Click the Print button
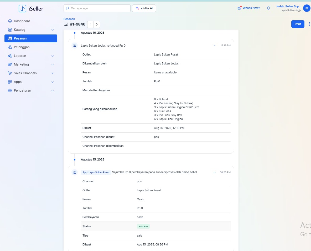This screenshot has width=311, height=251. (x=298, y=24)
